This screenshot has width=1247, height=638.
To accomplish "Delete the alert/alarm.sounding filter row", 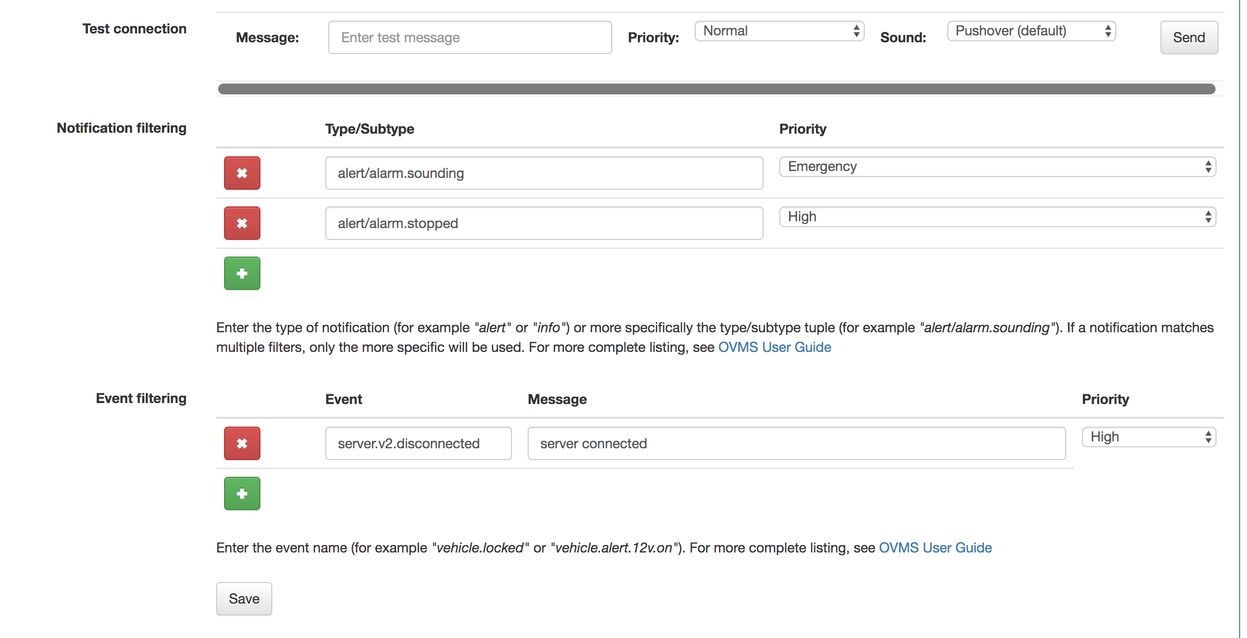I will pyautogui.click(x=242, y=173).
